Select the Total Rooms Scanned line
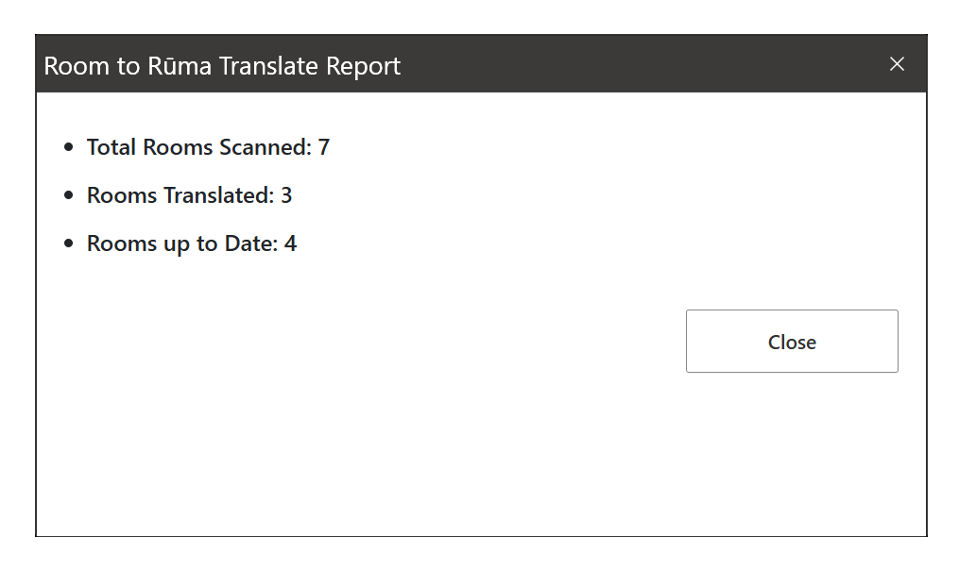This screenshot has height=570, width=959. click(x=207, y=147)
